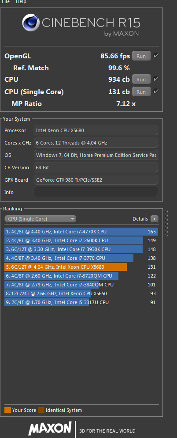Toggle the CPU test checkbox
The height and width of the screenshot is (438, 177).
(156, 79)
